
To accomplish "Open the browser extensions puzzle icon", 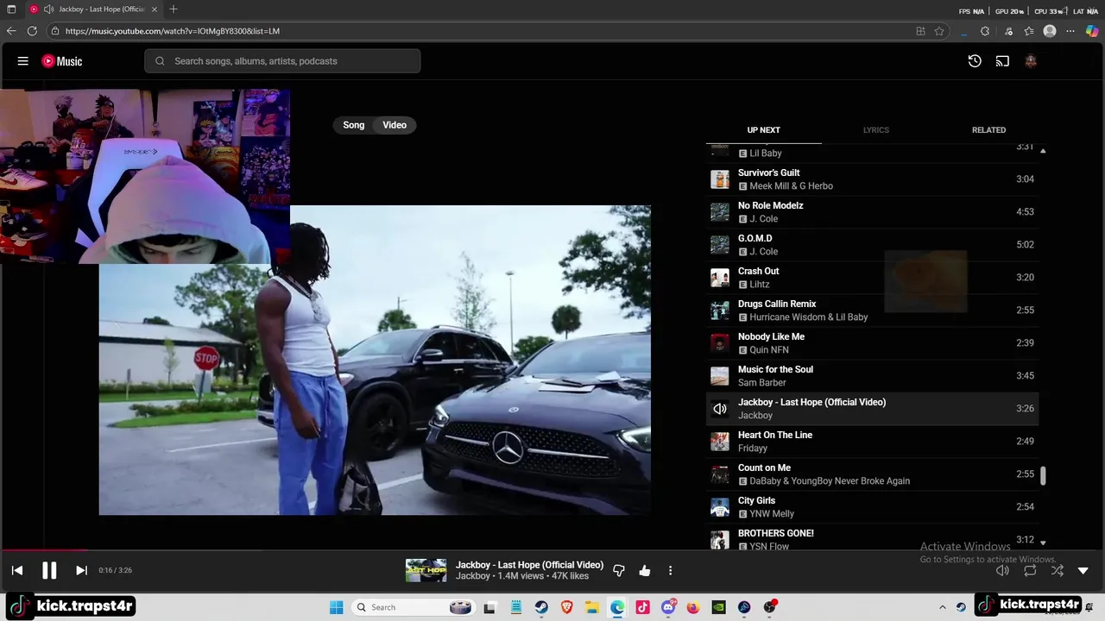I will point(985,31).
